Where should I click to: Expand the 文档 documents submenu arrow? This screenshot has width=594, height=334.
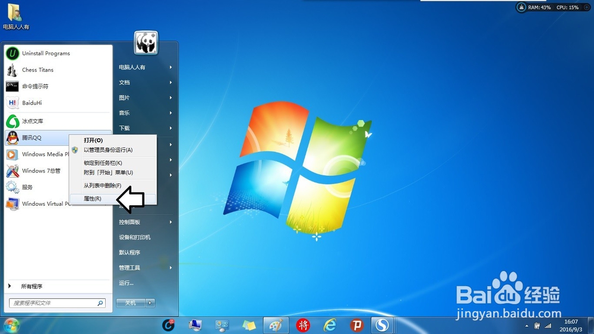171,82
